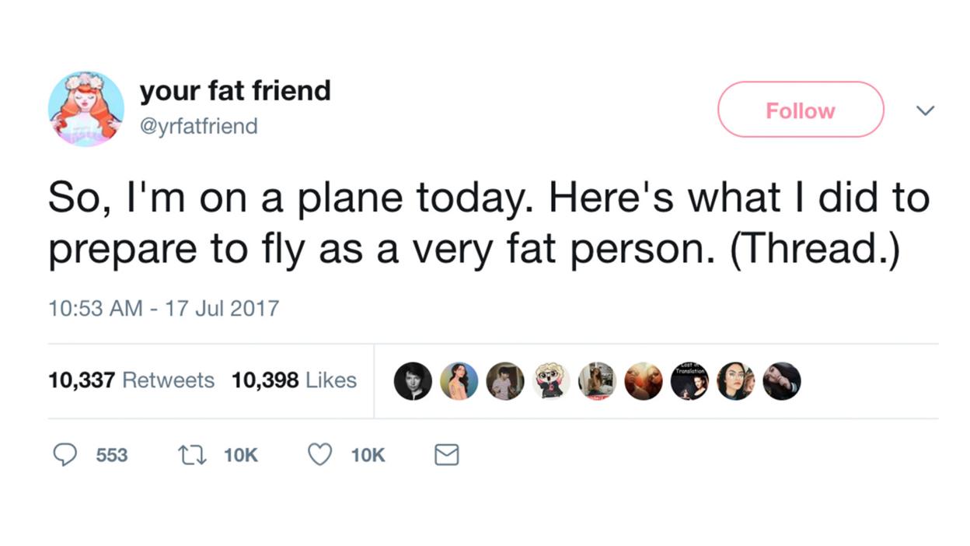Click the first liker's profile avatar
This screenshot has width=970, height=546.
click(x=413, y=381)
